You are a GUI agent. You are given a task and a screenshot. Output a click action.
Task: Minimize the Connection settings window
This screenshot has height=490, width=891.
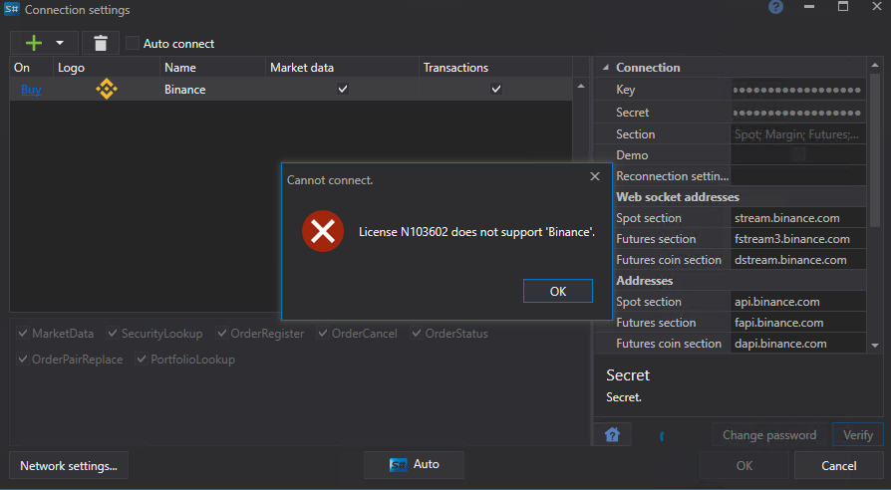coord(809,7)
